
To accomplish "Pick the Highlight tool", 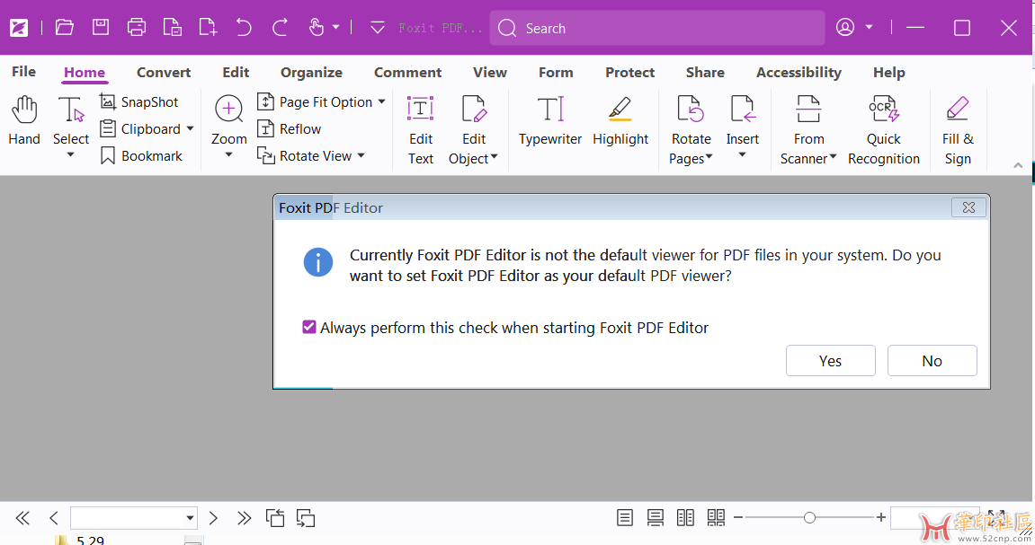I will 620,120.
